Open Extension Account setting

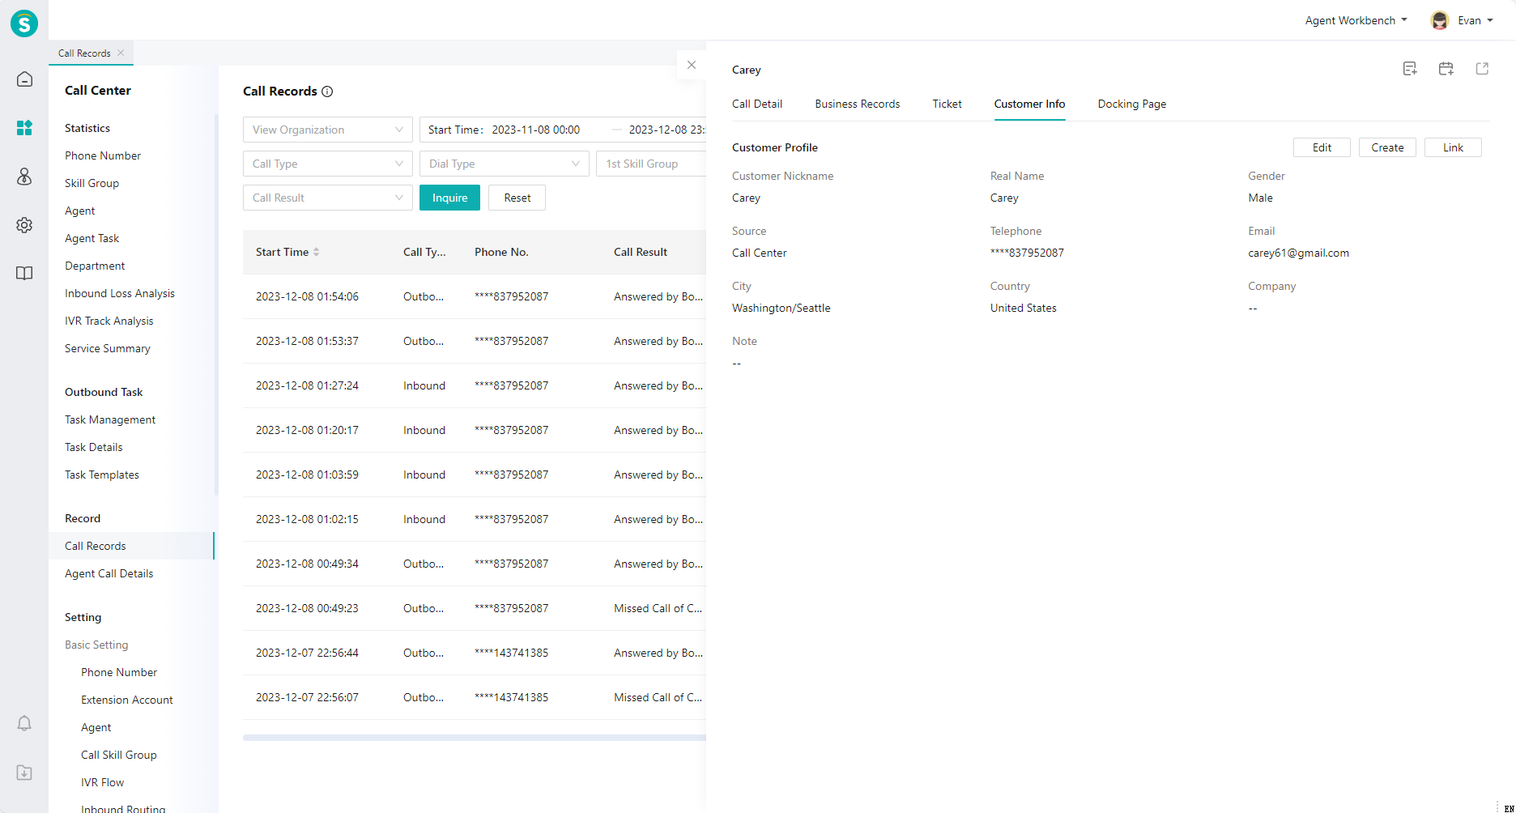pos(127,700)
